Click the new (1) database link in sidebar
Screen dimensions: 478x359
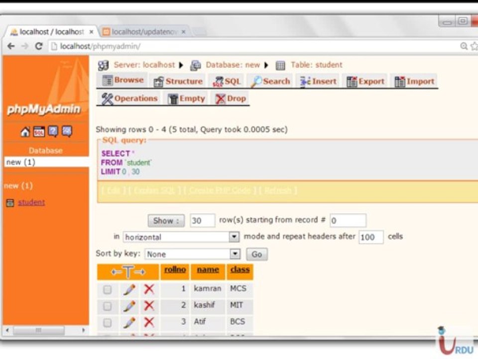coord(18,185)
